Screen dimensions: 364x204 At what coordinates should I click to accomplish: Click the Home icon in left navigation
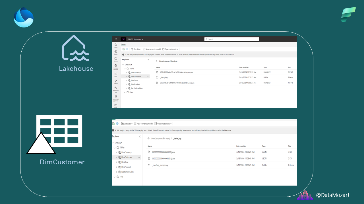(x=116, y=45)
